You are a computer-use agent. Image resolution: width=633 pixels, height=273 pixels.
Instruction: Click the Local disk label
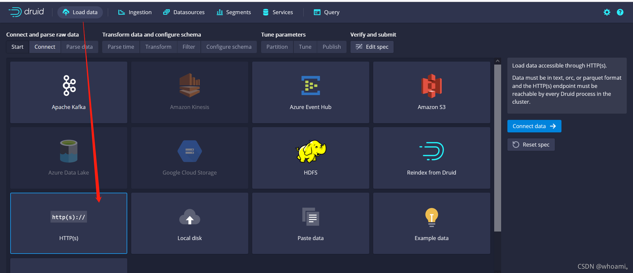(x=190, y=238)
